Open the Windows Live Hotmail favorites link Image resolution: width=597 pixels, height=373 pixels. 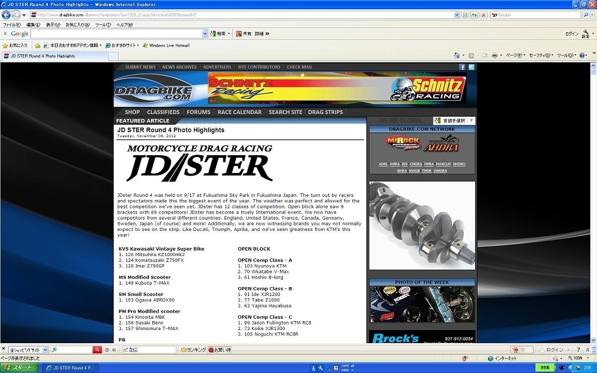pyautogui.click(x=165, y=45)
